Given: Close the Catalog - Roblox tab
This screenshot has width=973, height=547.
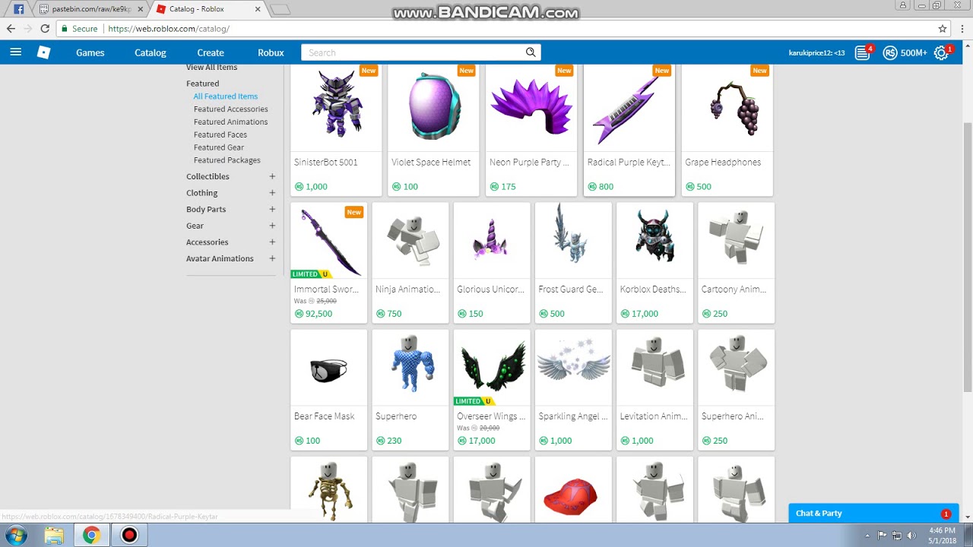Looking at the screenshot, I should tap(258, 9).
